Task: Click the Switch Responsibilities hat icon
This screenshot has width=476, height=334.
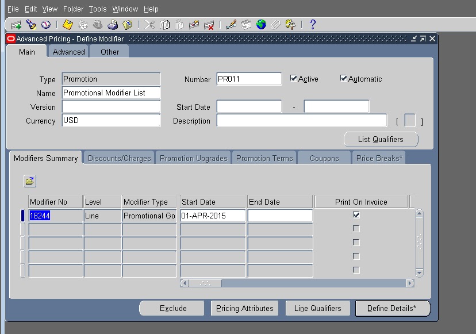Action: click(x=98, y=25)
